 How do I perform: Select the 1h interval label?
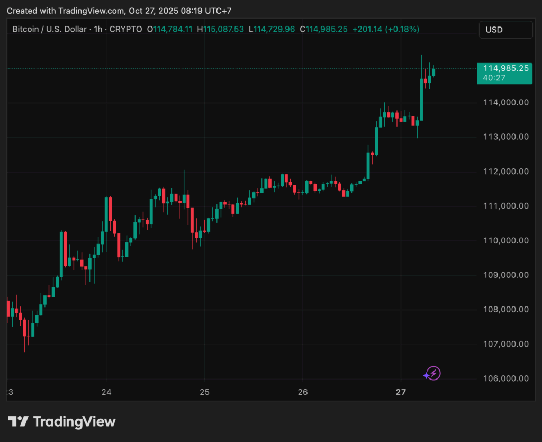[98, 29]
